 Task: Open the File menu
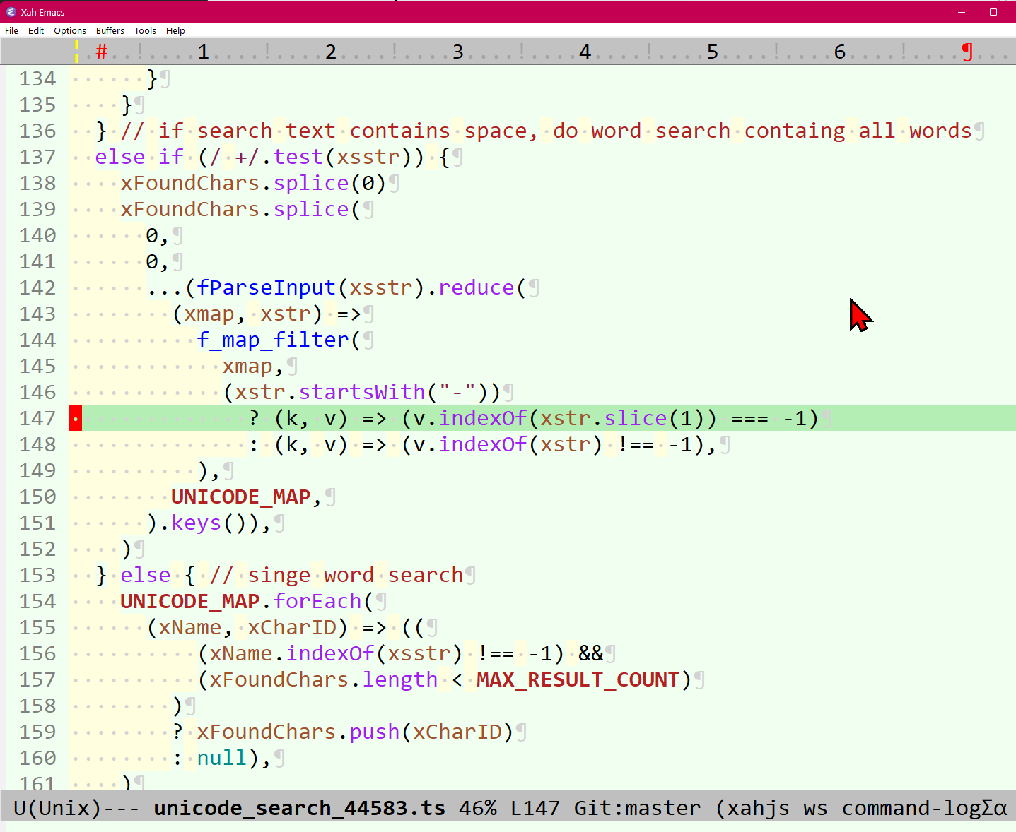[x=11, y=30]
